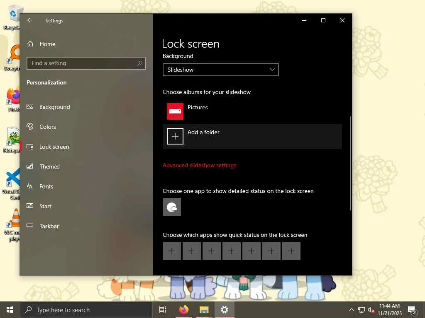Click the Fonts icon in sidebar
Viewport: 425px width, 318px height.
tap(30, 186)
